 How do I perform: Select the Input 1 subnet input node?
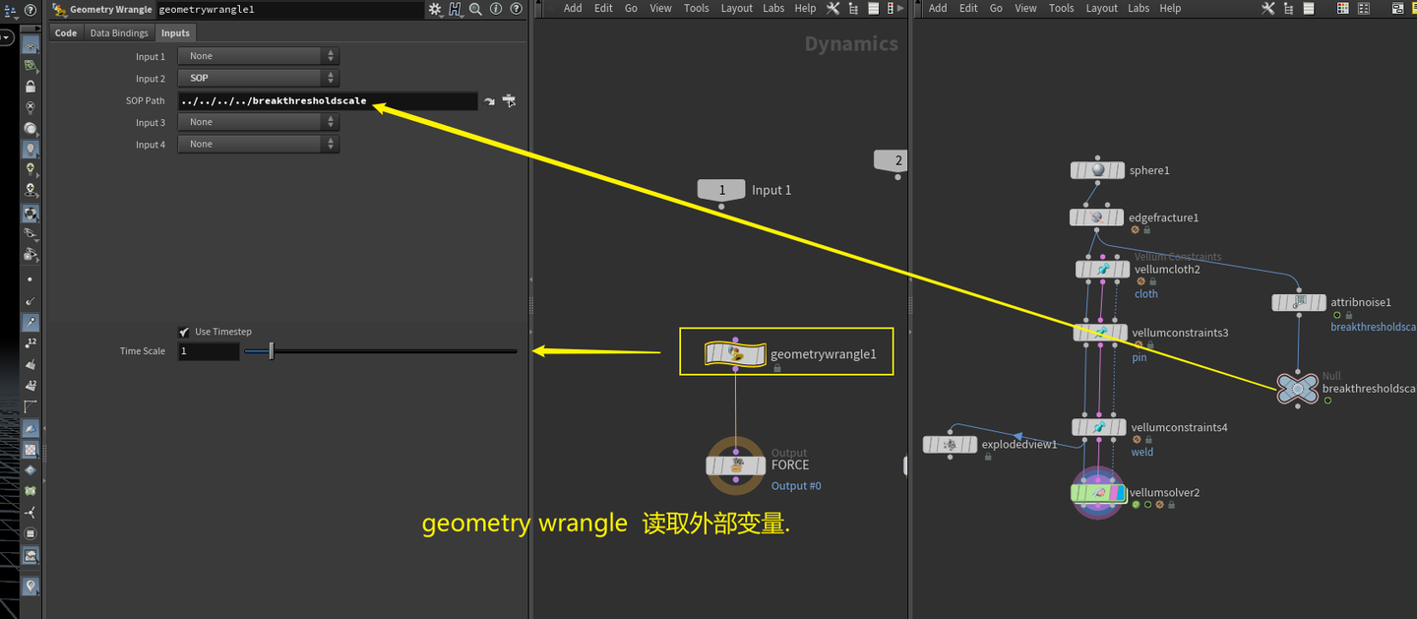click(x=721, y=190)
